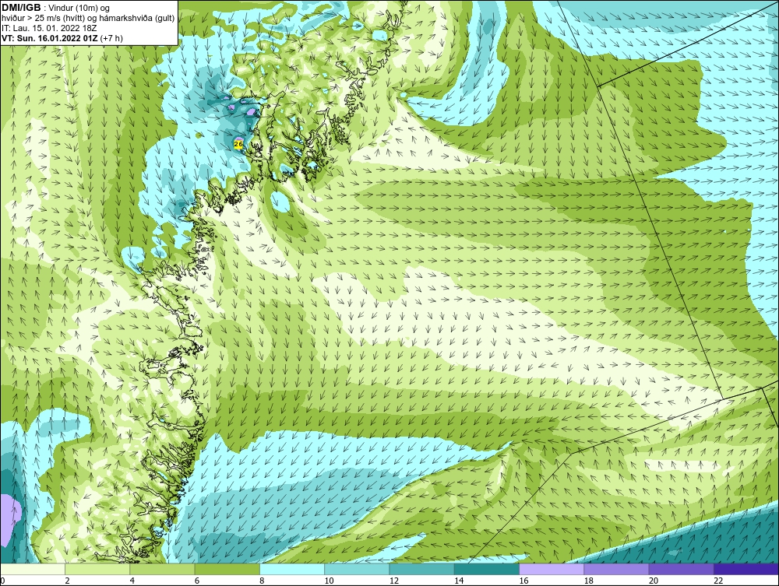This screenshot has width=779, height=586.
Task: Click the 4–6 m/s green legend swatch
Action: pyautogui.click(x=163, y=569)
